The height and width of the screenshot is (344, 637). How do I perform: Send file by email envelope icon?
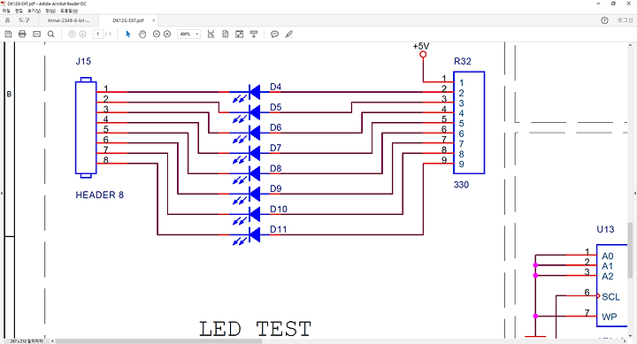click(36, 34)
